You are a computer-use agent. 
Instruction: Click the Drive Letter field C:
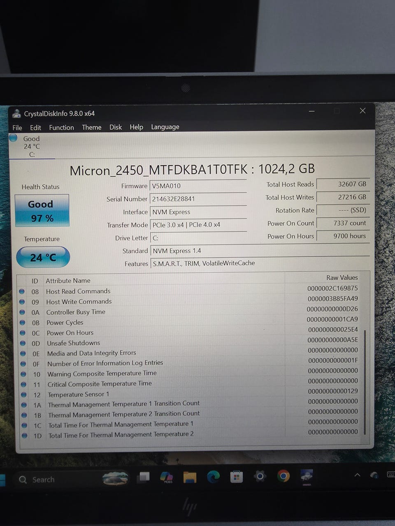(x=198, y=238)
